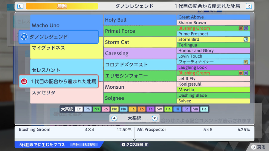The height and width of the screenshot is (151, 269).
Task: Select the He lineage swatch
Action: point(204,109)
